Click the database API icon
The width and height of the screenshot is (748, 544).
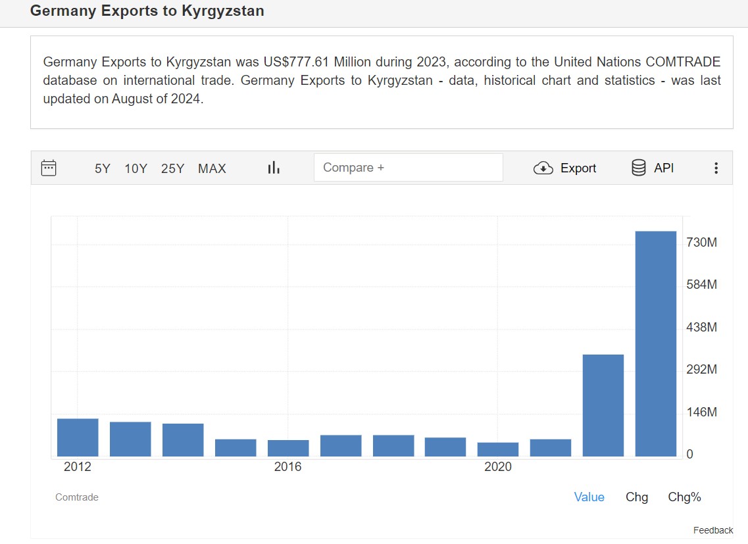pyautogui.click(x=638, y=168)
